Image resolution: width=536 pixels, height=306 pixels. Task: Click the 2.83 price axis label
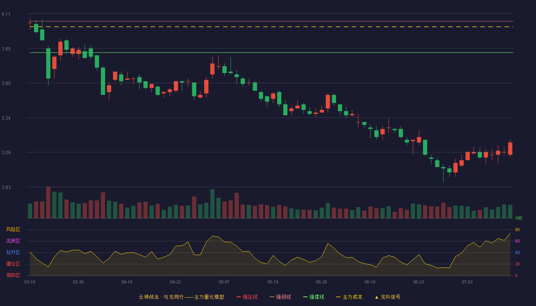(x=6, y=187)
